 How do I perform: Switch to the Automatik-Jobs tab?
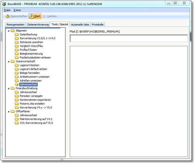coord(80,25)
